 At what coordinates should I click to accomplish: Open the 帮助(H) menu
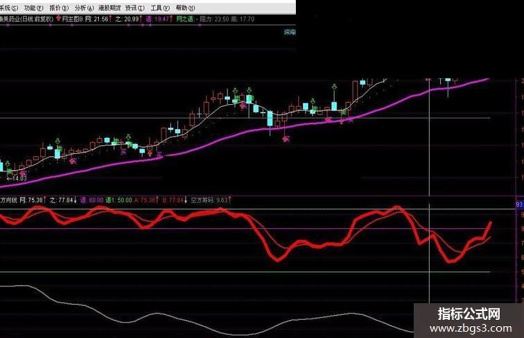[185, 8]
